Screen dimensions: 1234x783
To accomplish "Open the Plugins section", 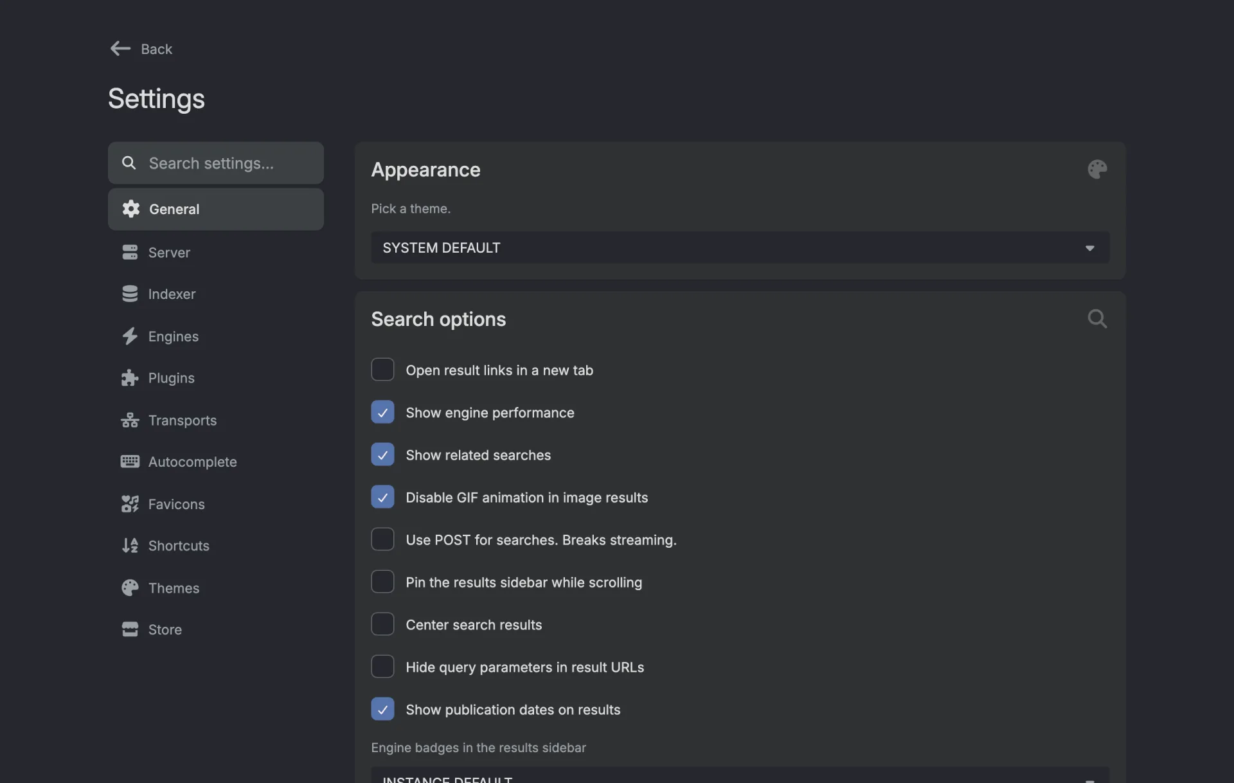I will [216, 378].
